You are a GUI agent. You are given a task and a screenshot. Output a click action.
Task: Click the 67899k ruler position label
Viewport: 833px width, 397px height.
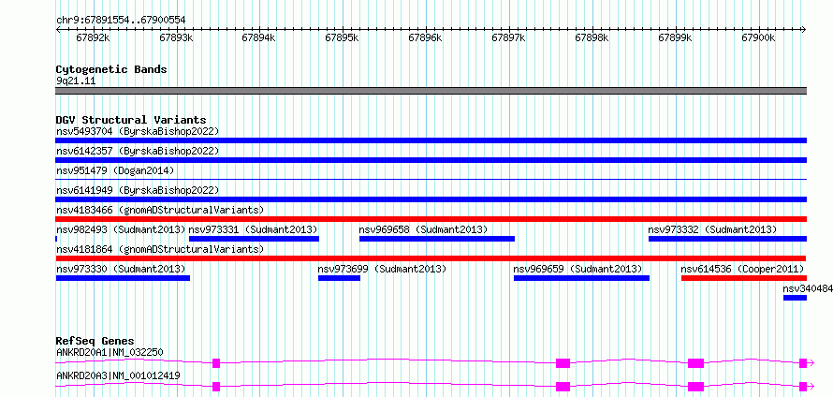point(675,37)
